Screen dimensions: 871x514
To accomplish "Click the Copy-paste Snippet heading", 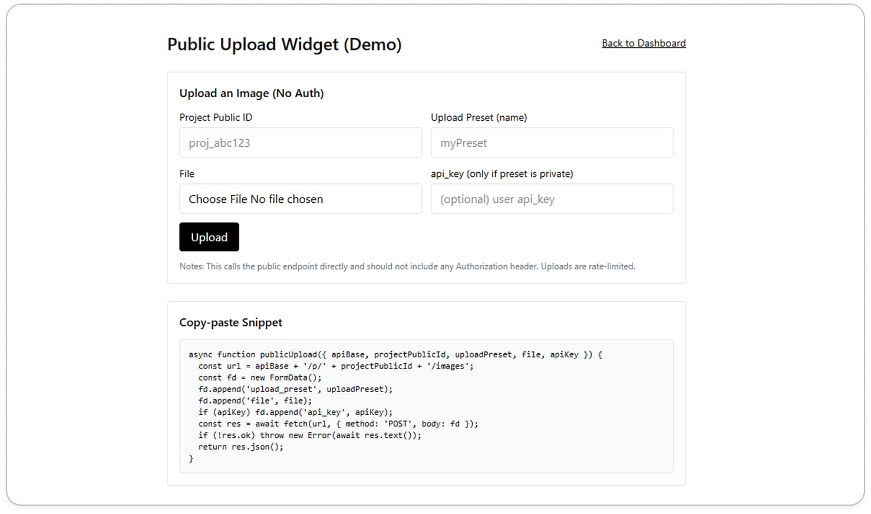I will [x=230, y=322].
